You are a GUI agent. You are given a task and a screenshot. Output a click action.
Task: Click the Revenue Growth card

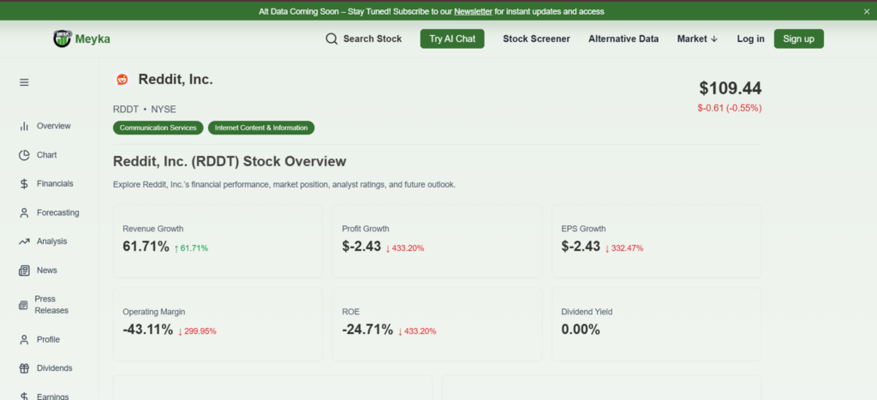pyautogui.click(x=218, y=242)
